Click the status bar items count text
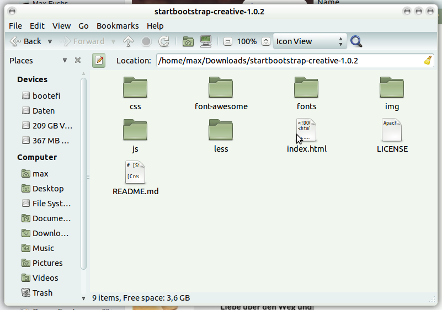442x310 pixels. click(x=141, y=298)
